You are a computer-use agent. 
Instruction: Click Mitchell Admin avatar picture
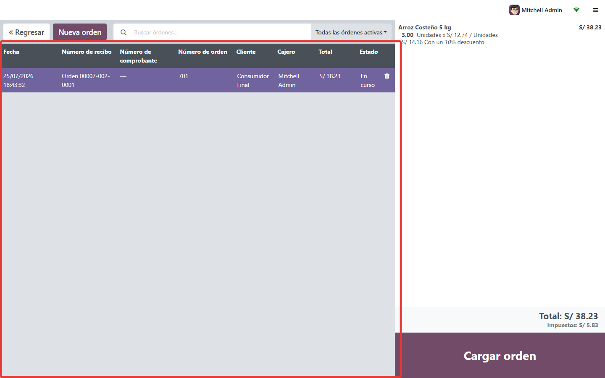(x=514, y=10)
